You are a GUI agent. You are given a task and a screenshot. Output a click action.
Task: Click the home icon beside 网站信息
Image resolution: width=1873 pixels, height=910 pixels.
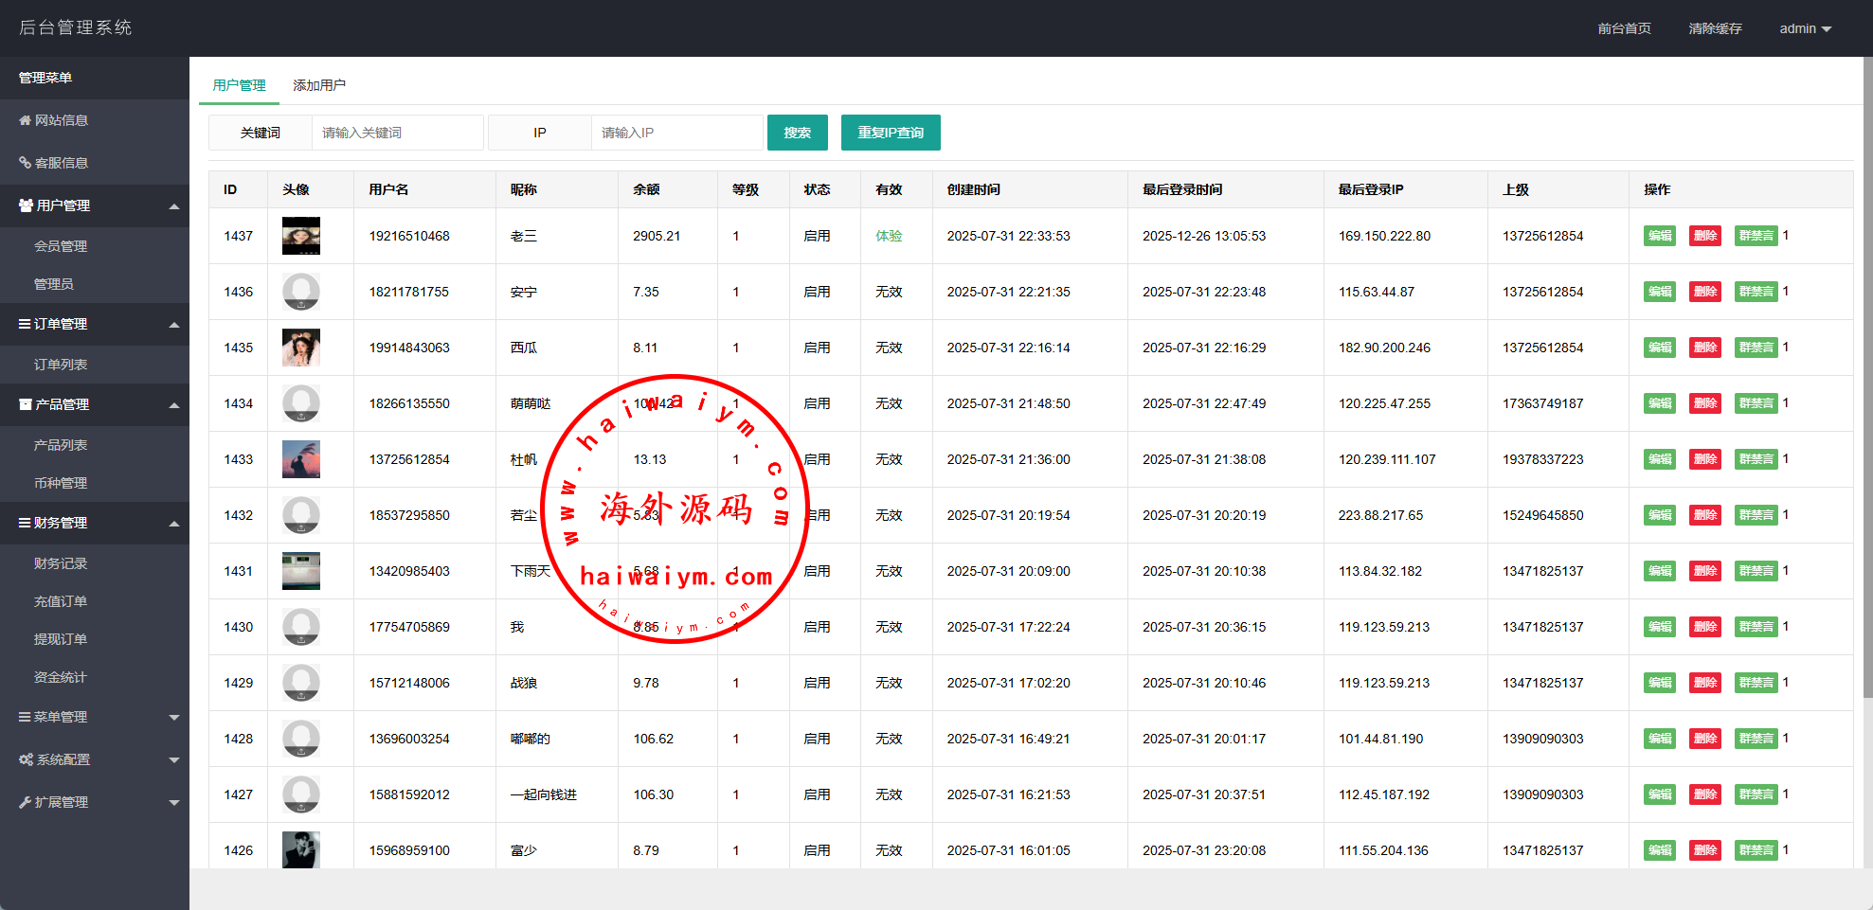tap(25, 120)
